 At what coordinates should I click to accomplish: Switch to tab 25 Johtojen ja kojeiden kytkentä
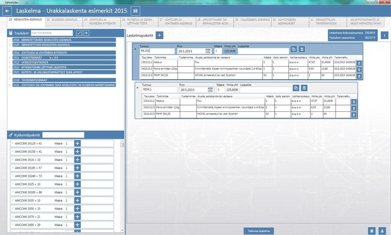(x=102, y=21)
